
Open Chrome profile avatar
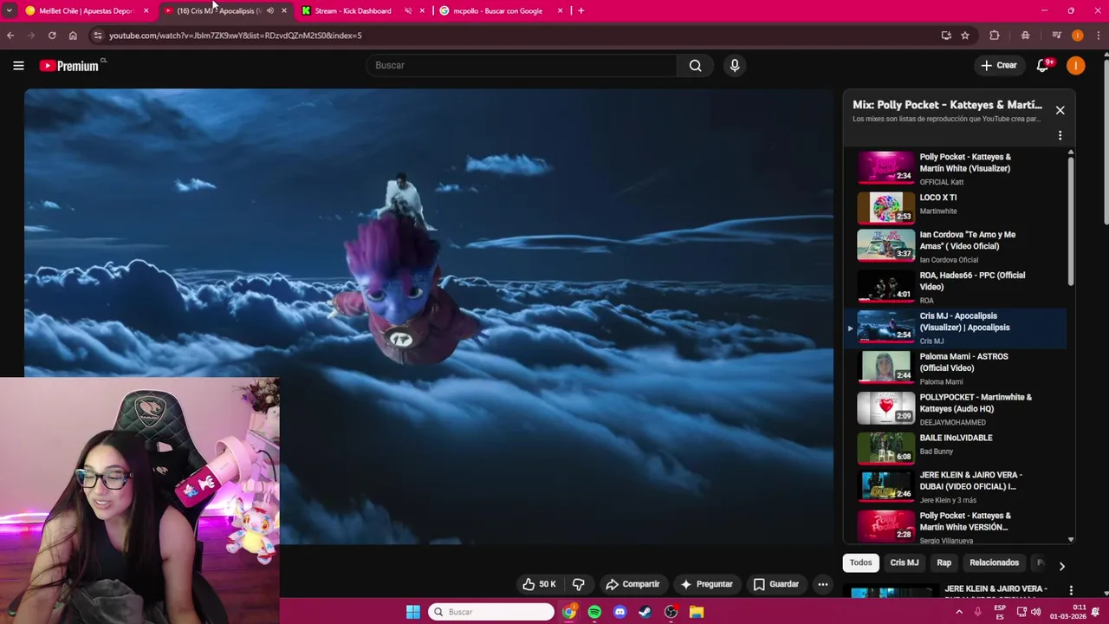(x=1077, y=36)
